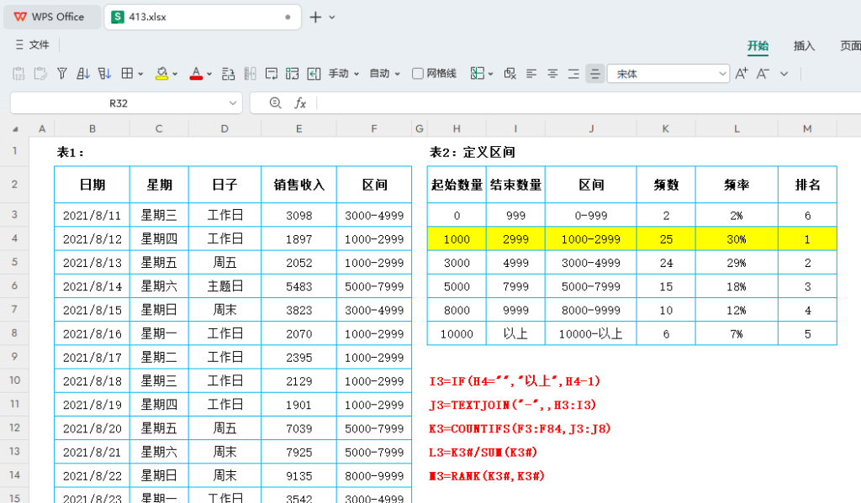Viewport: 861px width, 503px height.
Task: Click the freeze panes grid icon
Action: pyautogui.click(x=478, y=74)
